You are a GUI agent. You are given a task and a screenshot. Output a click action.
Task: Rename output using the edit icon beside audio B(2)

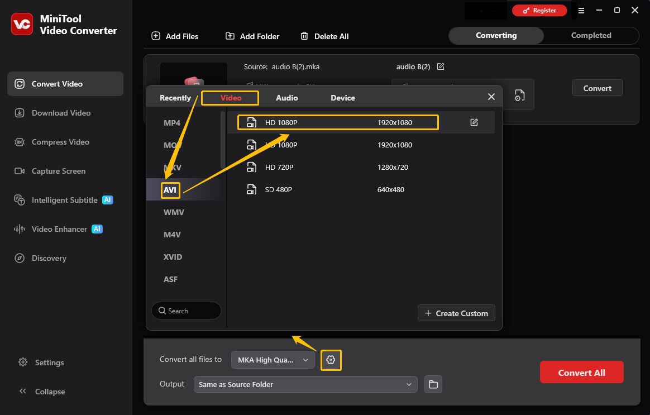[441, 66]
